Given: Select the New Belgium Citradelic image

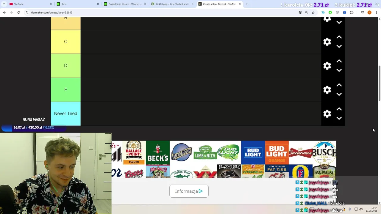Looking at the screenshot, I should click(x=253, y=171).
